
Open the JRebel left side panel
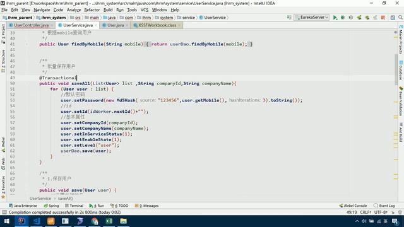3,144
